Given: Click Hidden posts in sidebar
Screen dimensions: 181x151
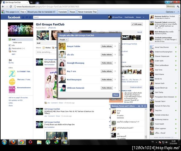Looking at the screenshot, I should [17, 42].
